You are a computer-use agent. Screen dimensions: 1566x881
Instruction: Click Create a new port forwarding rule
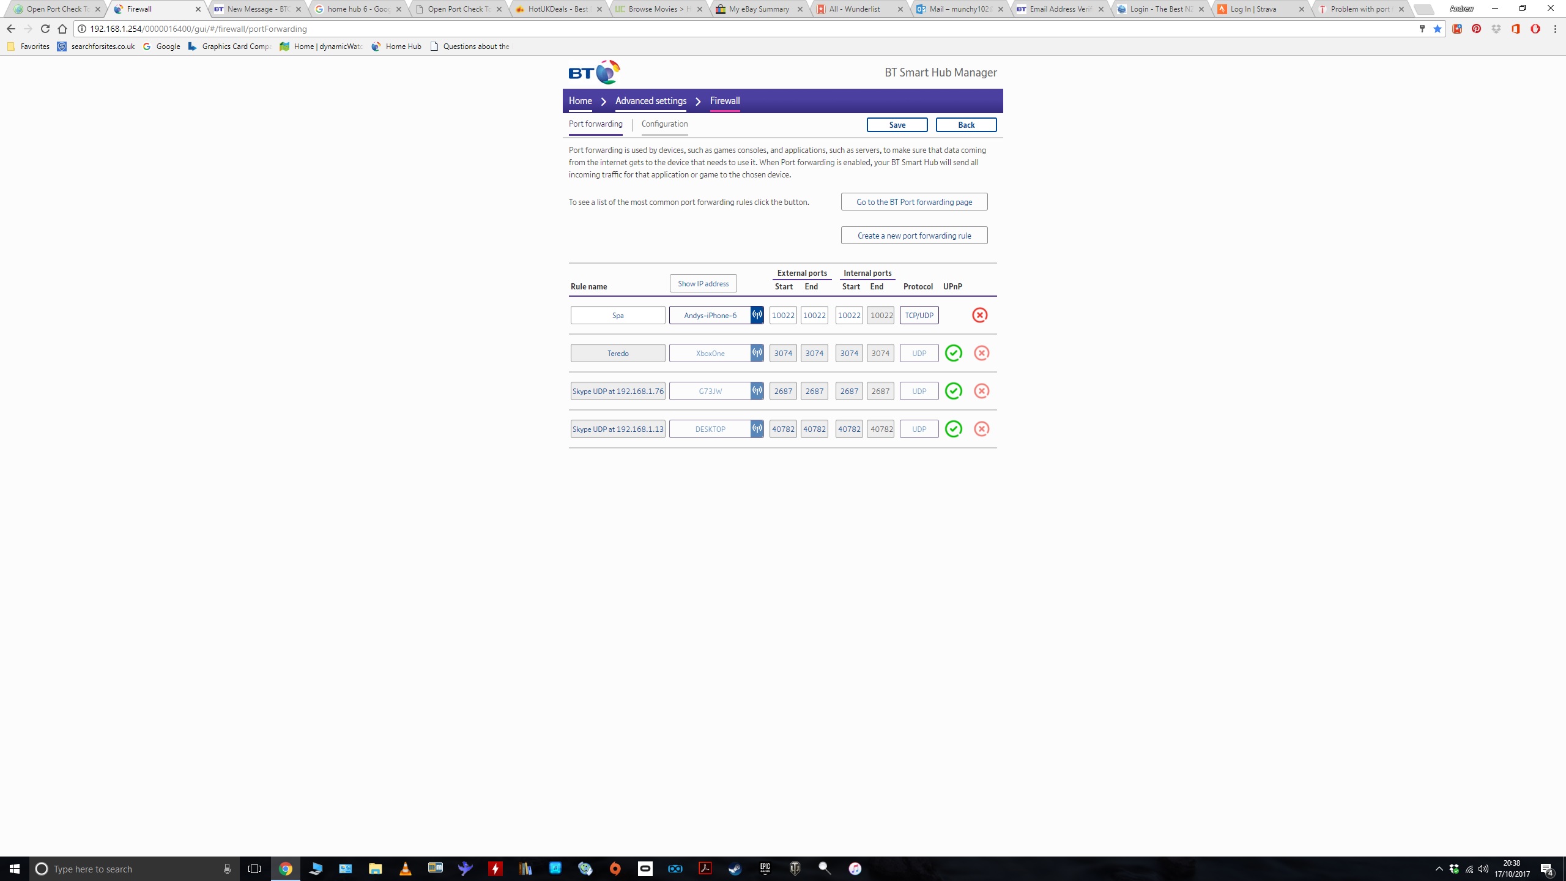click(x=914, y=236)
